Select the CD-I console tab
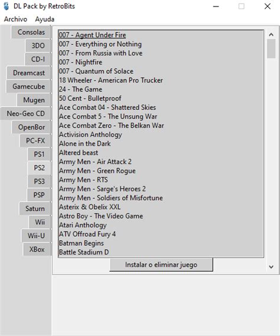 coord(38,59)
